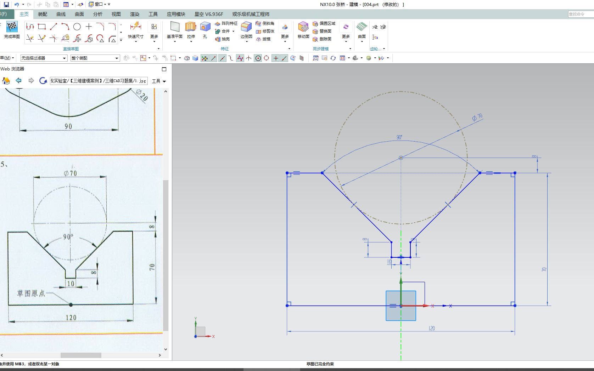The height and width of the screenshot is (371, 594).
Task: Create a 基准平面 (Datum Plane)
Action: pos(174,28)
